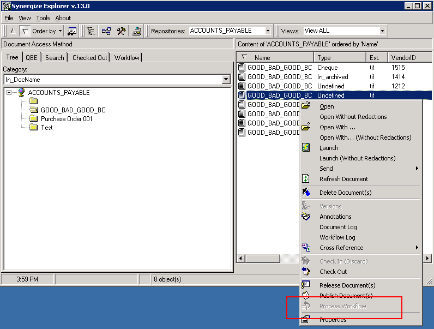The image size is (434, 329).
Task: Collapse the ACCOUNTS_PAYABLE tree node
Action: click(x=9, y=93)
